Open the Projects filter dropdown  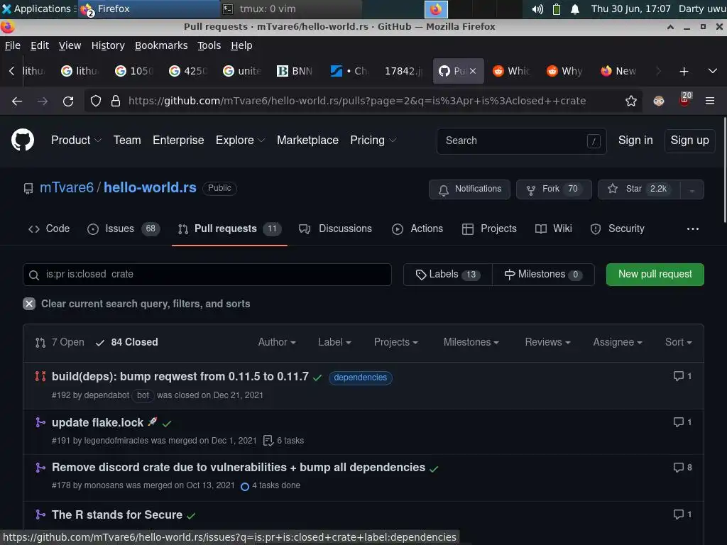[x=396, y=342]
